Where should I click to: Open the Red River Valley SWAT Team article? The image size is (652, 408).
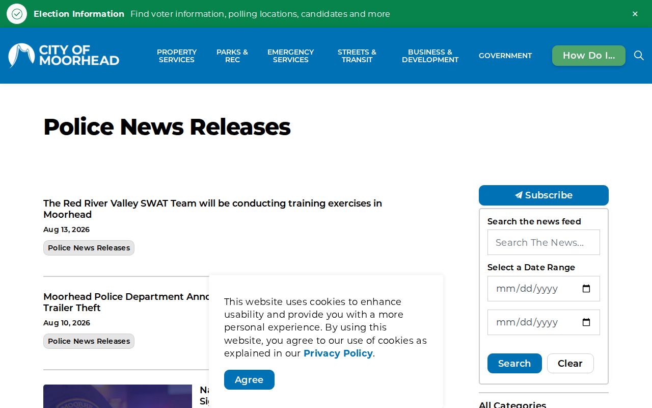click(212, 209)
